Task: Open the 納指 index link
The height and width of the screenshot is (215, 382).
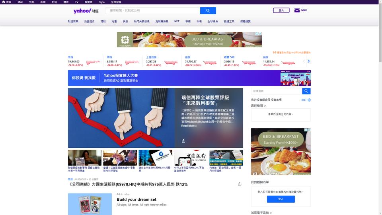Action: [265, 57]
